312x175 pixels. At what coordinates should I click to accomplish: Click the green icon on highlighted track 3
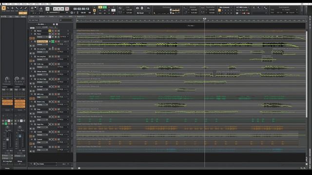(x=53, y=41)
